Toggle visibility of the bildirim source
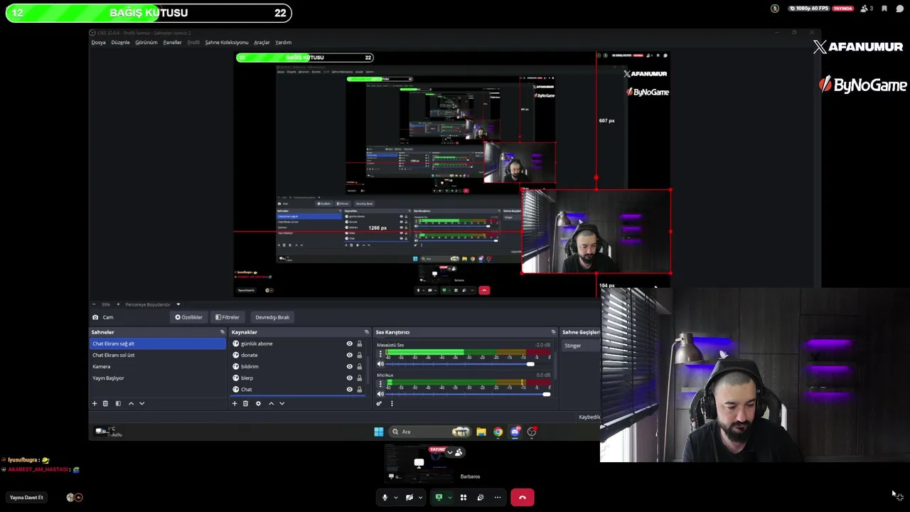 click(x=349, y=366)
